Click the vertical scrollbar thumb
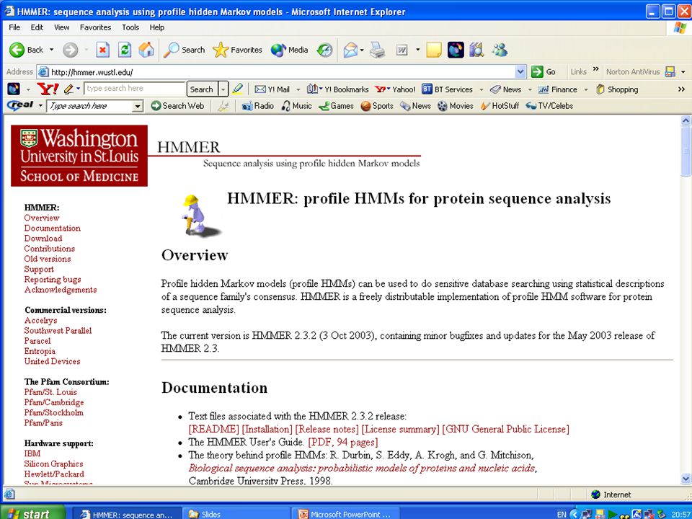The width and height of the screenshot is (692, 519). (686, 152)
